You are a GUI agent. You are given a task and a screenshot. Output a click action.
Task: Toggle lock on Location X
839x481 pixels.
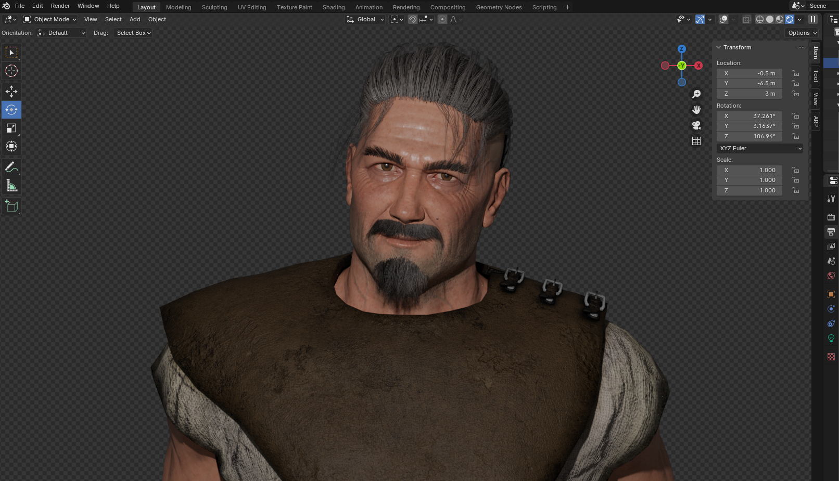point(795,73)
